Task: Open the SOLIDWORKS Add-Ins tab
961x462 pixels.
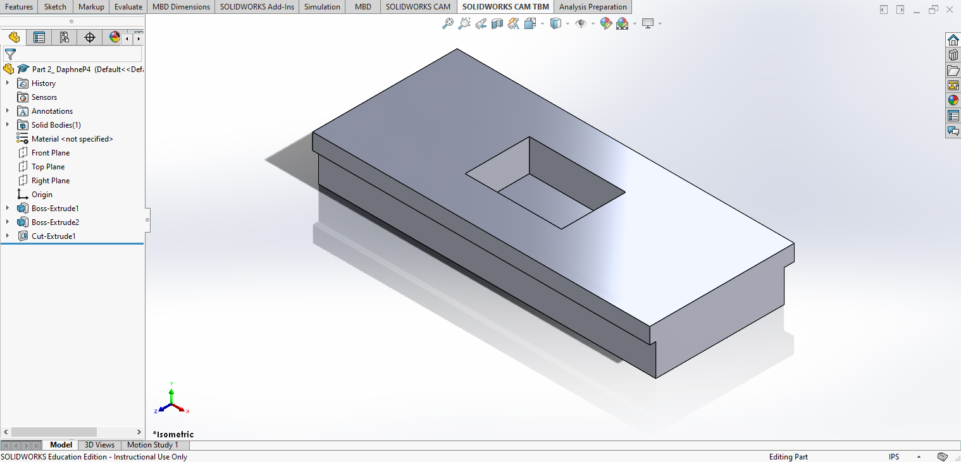Action: coord(257,7)
